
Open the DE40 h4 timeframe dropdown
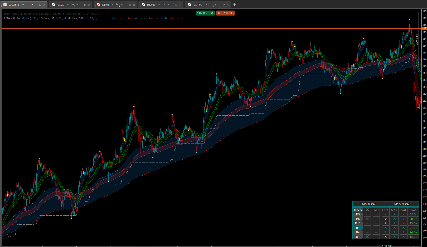[x=122, y=5]
